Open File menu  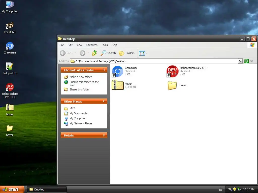click(62, 45)
